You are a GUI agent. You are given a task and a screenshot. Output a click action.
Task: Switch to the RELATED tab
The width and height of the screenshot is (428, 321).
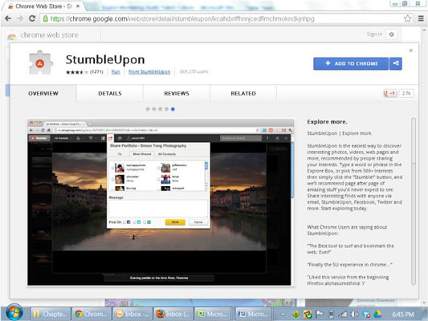243,93
